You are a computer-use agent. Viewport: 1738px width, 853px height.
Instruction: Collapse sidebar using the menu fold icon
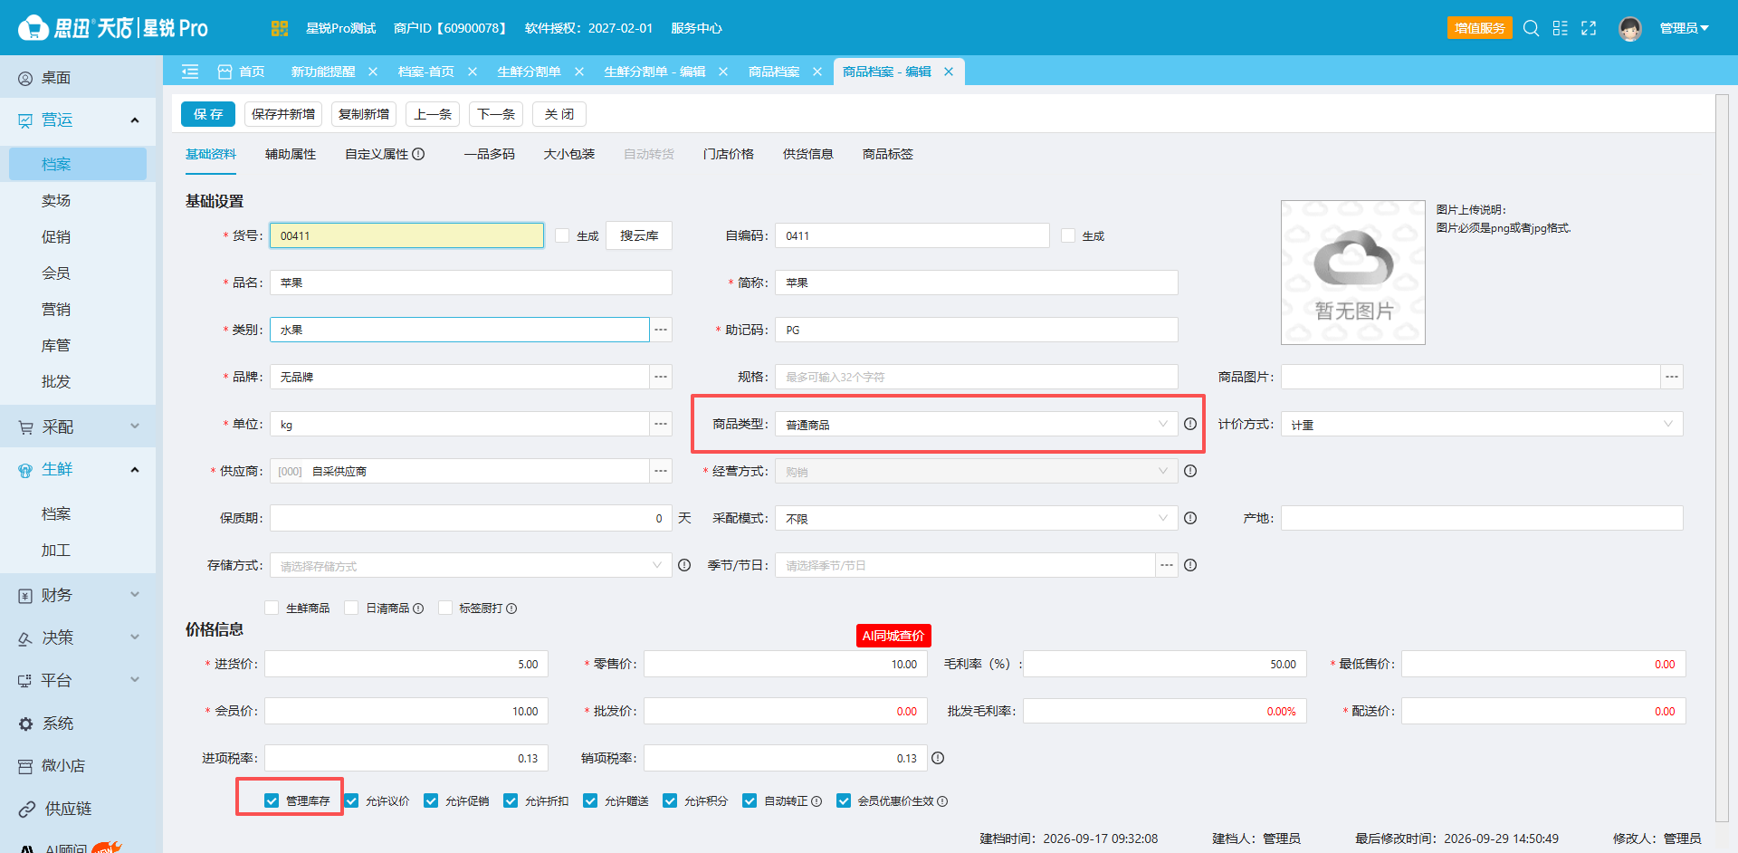190,72
